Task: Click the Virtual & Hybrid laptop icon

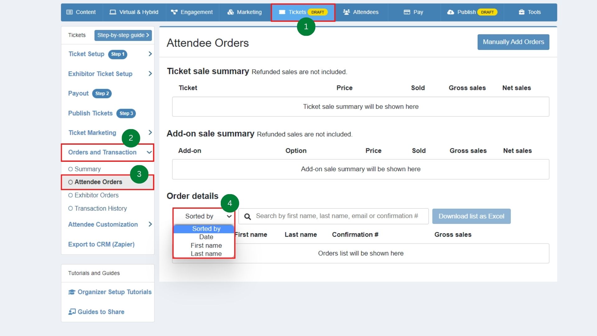Action: point(113,12)
